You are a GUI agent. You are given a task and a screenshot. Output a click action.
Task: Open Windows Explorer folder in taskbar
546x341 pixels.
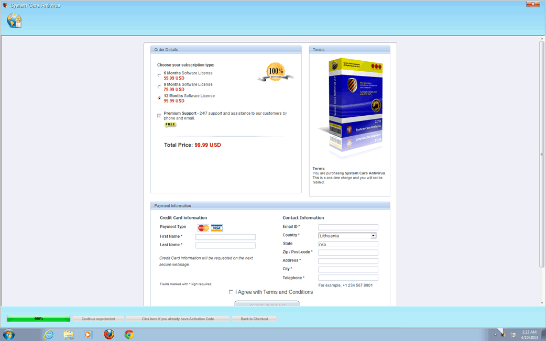(69, 334)
